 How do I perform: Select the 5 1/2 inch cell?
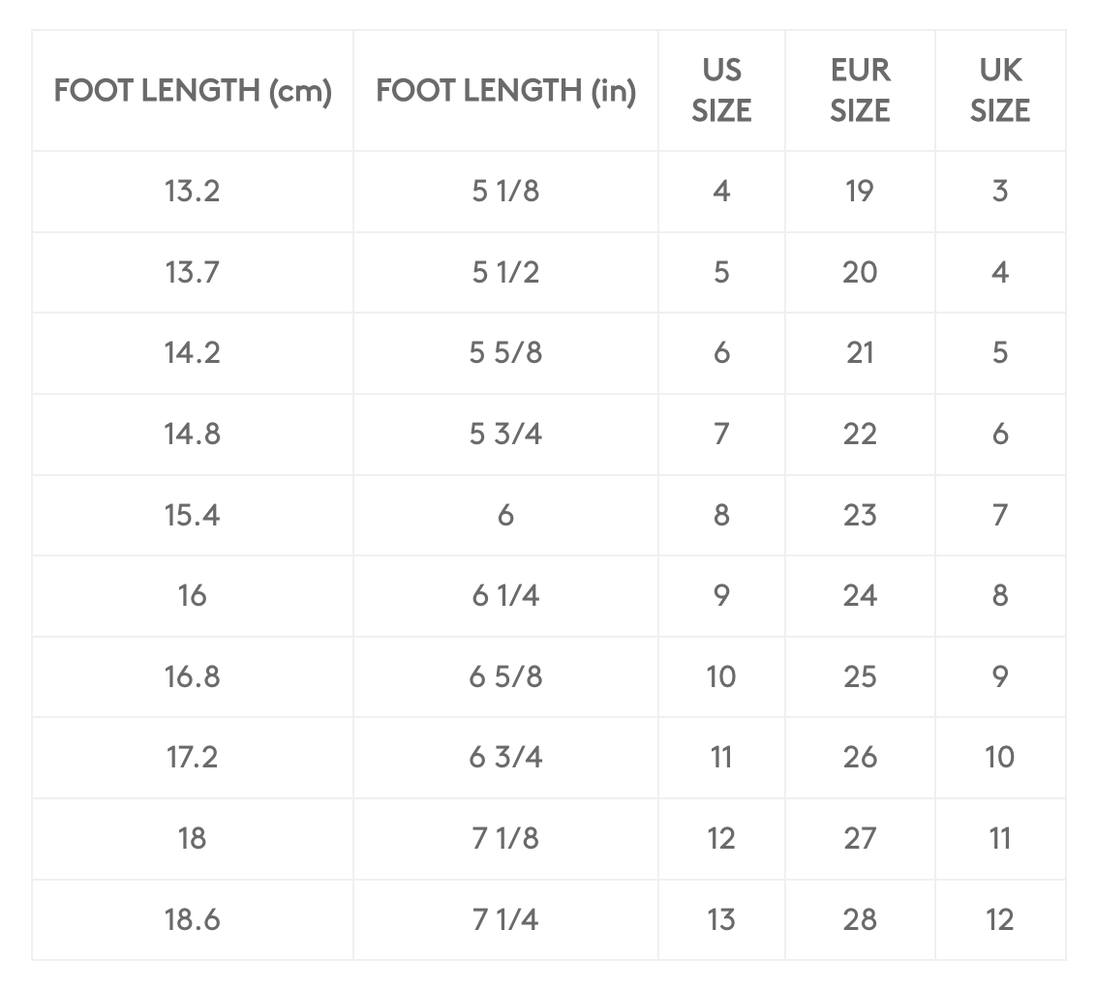505,272
